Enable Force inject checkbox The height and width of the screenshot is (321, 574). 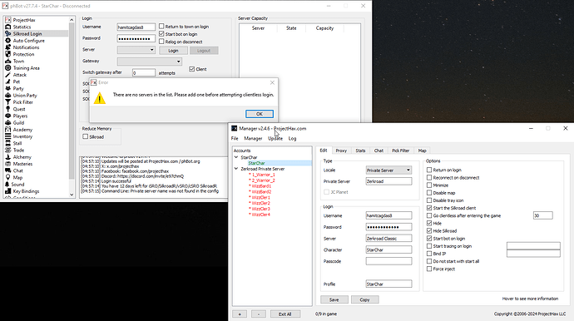point(429,269)
